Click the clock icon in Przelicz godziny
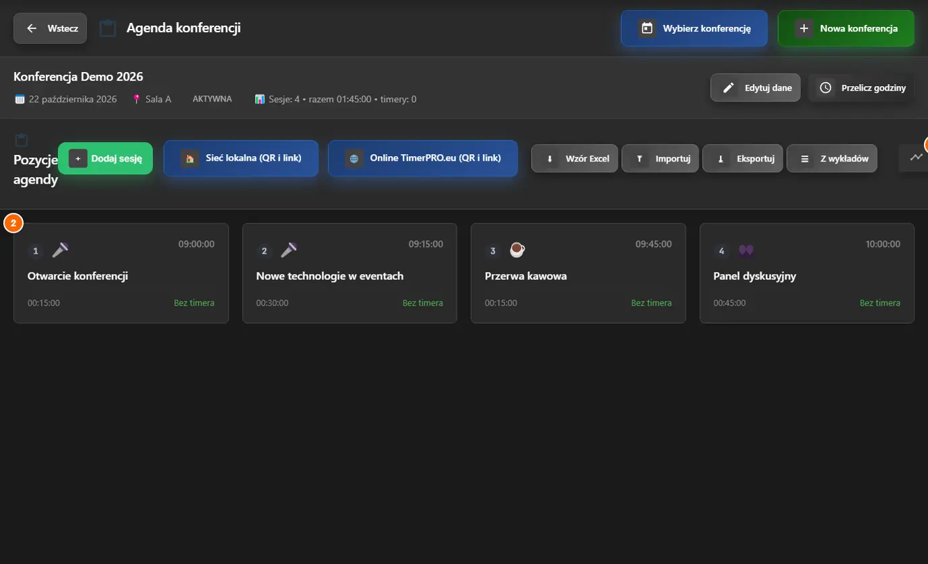The height and width of the screenshot is (564, 928). point(825,87)
